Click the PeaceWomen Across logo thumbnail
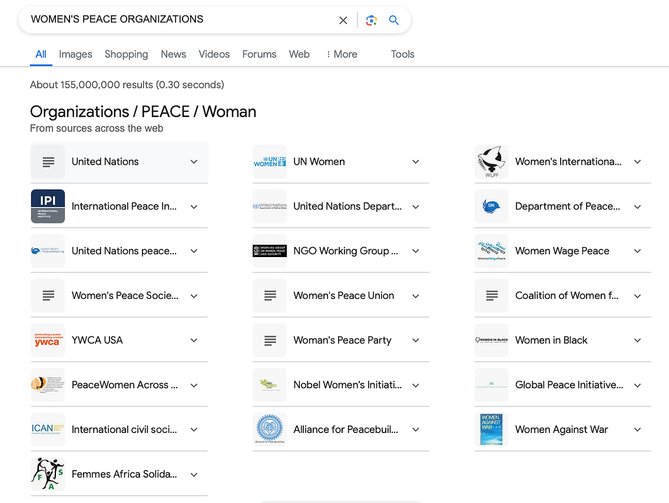This screenshot has height=503, width=669. [48, 385]
